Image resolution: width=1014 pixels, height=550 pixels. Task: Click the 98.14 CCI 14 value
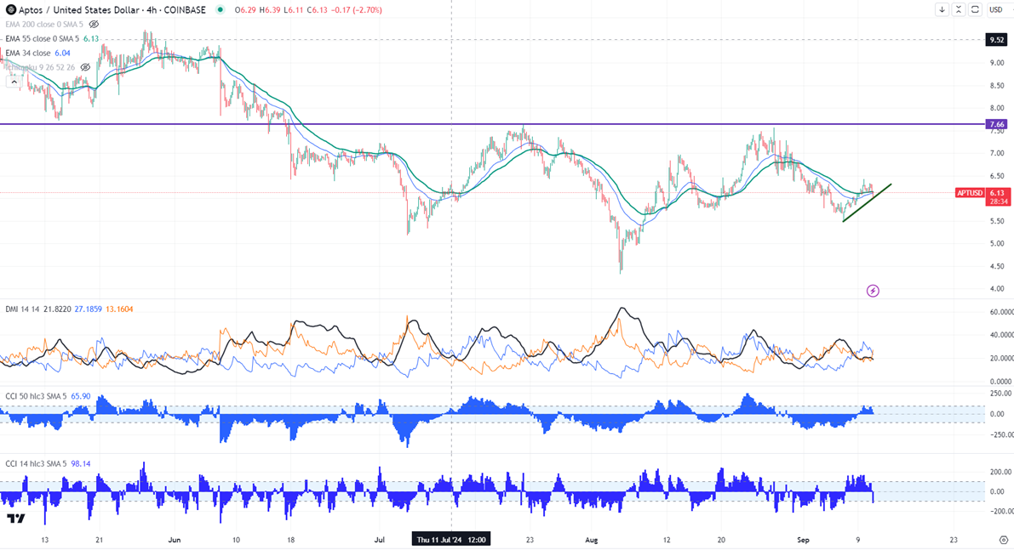click(x=81, y=464)
